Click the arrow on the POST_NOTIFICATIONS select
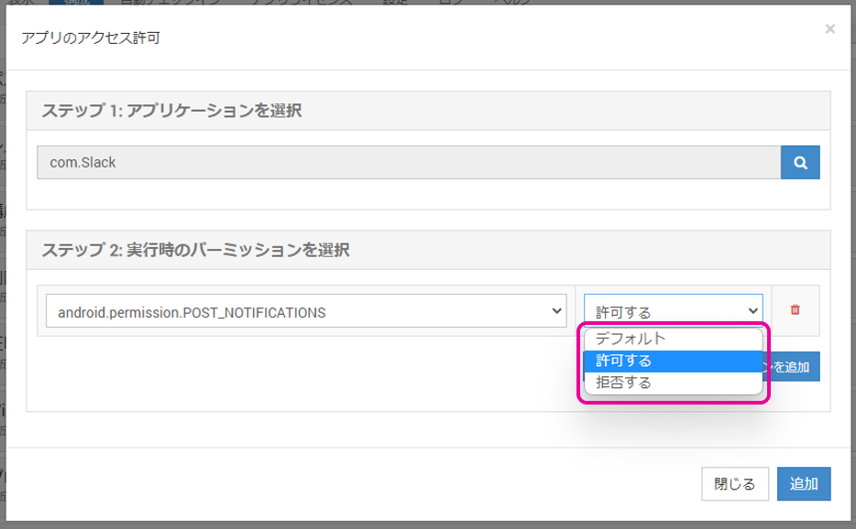This screenshot has height=529, width=856. [555, 312]
